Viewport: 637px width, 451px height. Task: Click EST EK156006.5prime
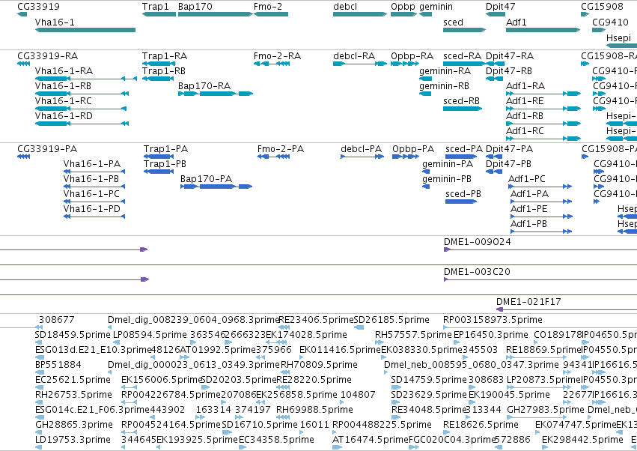(162, 379)
